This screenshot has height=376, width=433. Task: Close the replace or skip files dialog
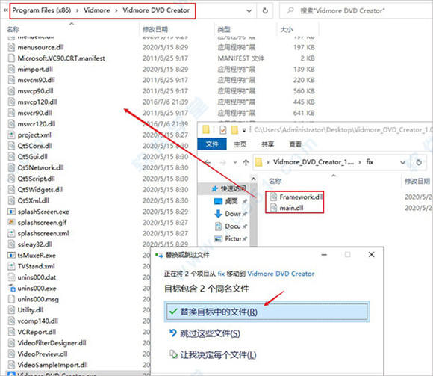pos(372,255)
